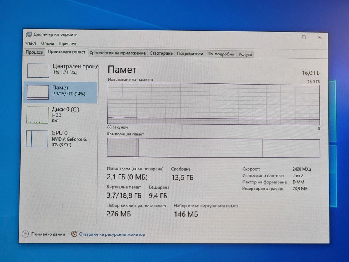Click the Използване на паметта label
The width and height of the screenshot is (349, 262).
(131, 79)
